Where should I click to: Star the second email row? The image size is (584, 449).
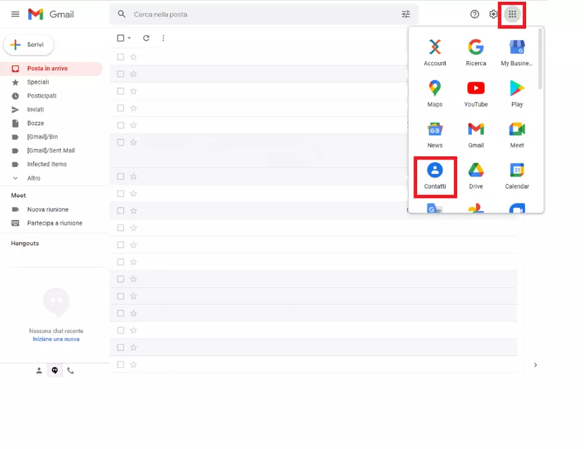point(133,74)
